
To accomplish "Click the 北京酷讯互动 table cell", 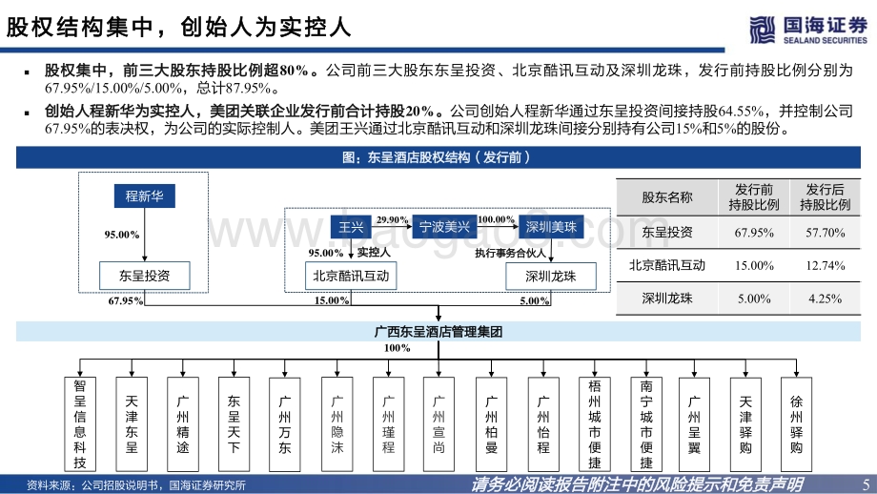I will [667, 265].
